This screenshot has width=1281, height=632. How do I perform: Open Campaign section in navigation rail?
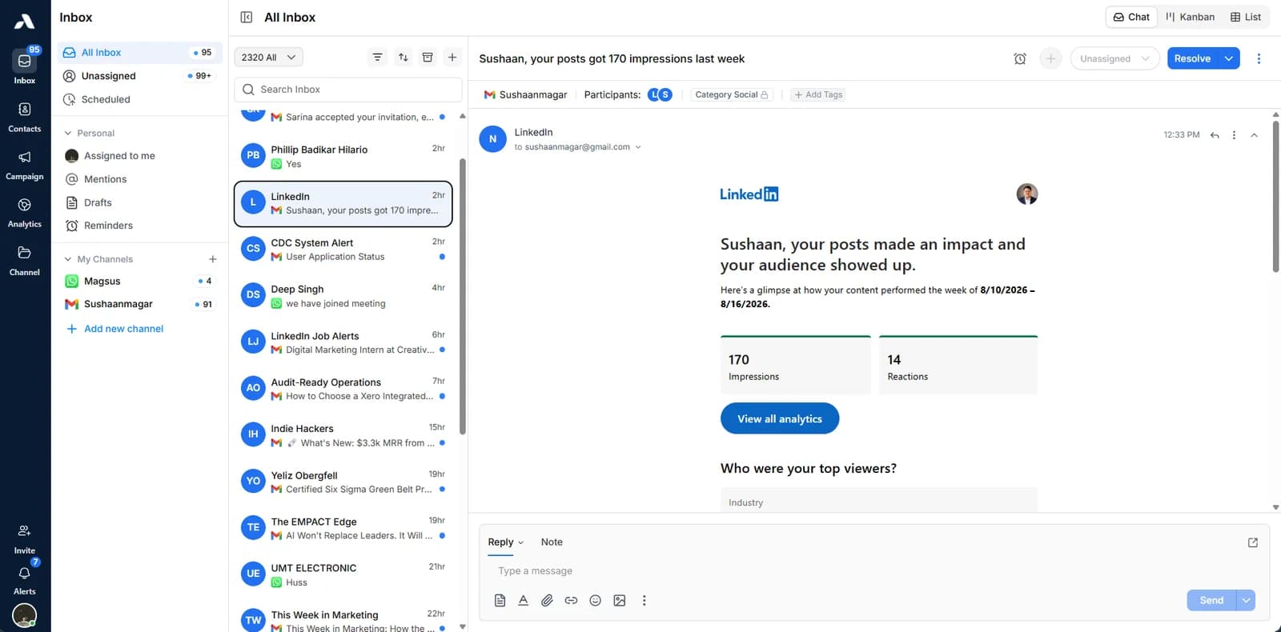pos(25,165)
